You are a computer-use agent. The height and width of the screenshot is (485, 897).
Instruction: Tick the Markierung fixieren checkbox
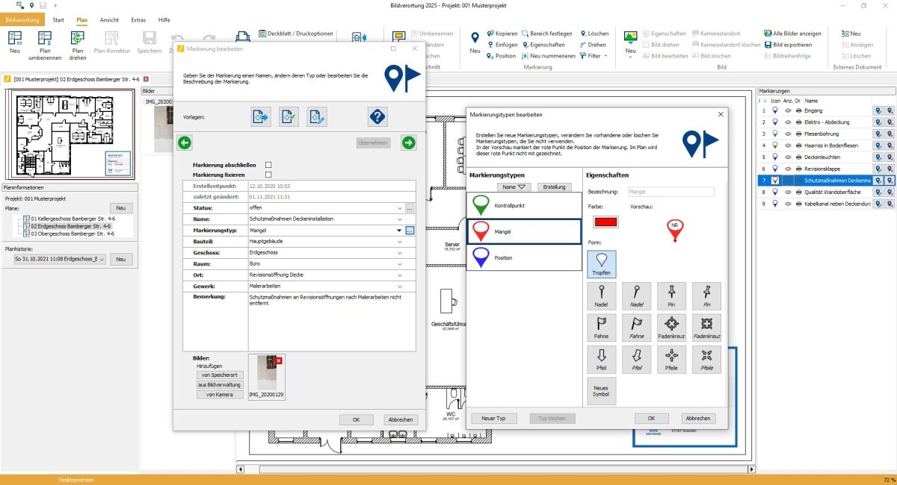(x=268, y=174)
